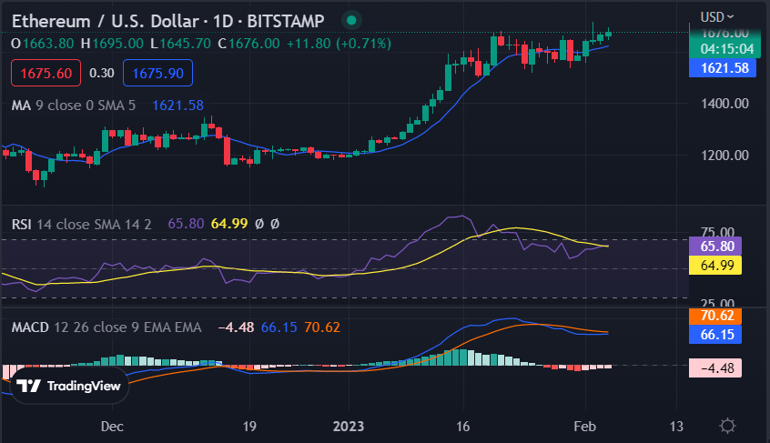Click the blue 1621.58 MA price label
Screen dimensions: 770x443
(x=718, y=67)
